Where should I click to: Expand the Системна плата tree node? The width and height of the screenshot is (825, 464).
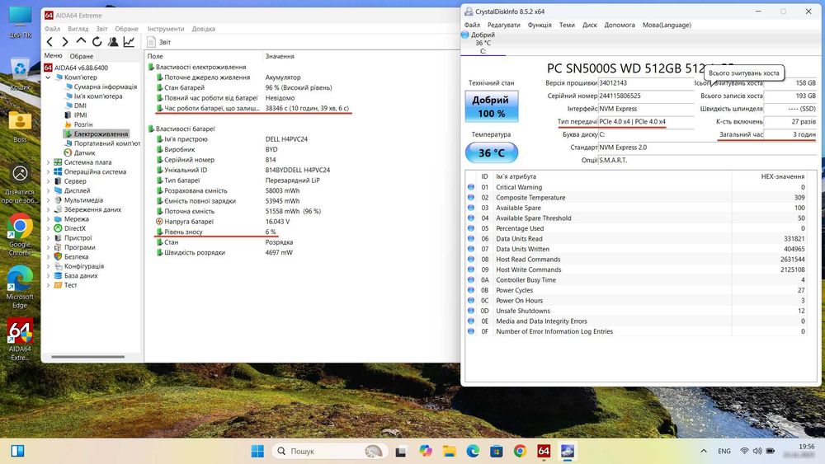[x=49, y=162]
